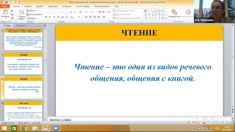Viewport: 235px width, 132px height.
Task: Toggle text shadow formatting
Action: coord(58,17)
